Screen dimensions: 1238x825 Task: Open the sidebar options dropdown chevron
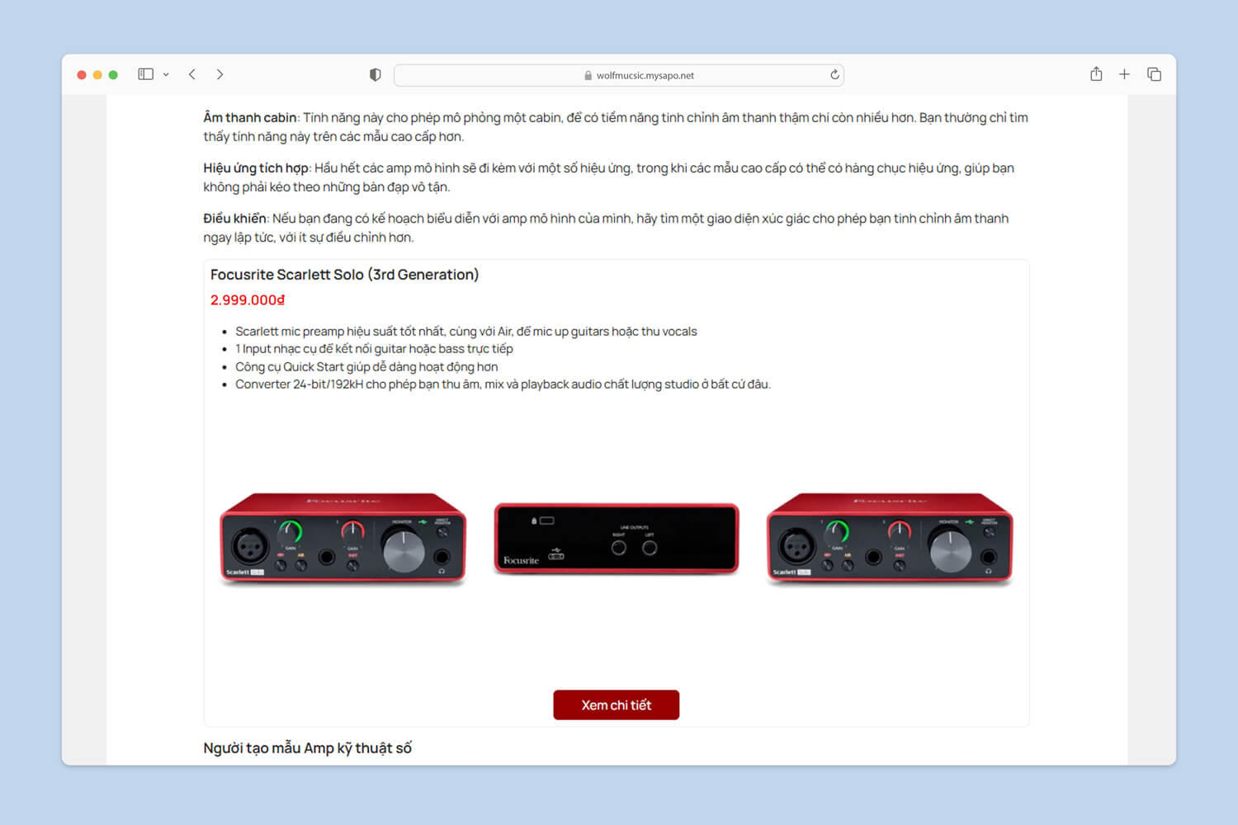click(166, 74)
